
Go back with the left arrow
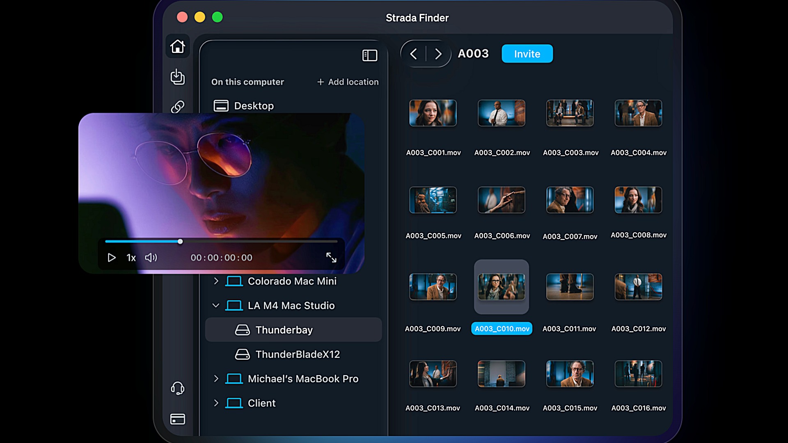click(414, 54)
